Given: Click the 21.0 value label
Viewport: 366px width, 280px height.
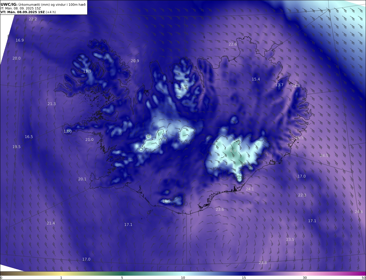Looking at the screenshot, I should [x=89, y=140].
